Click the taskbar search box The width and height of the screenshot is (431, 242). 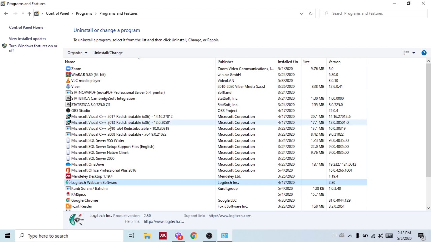click(70, 236)
